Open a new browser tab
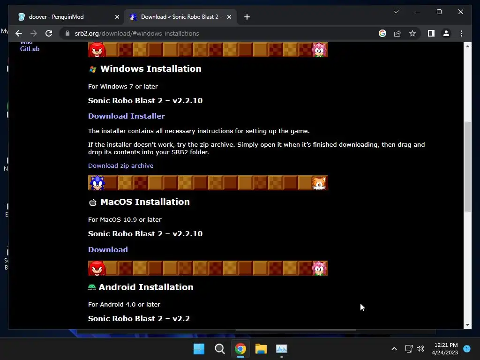The width and height of the screenshot is (480, 360). 247,17
